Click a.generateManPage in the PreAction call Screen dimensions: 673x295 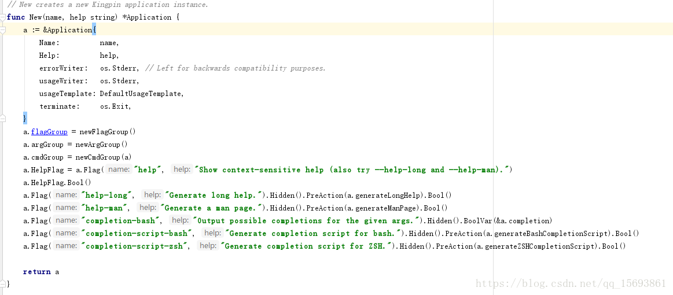click(381, 208)
